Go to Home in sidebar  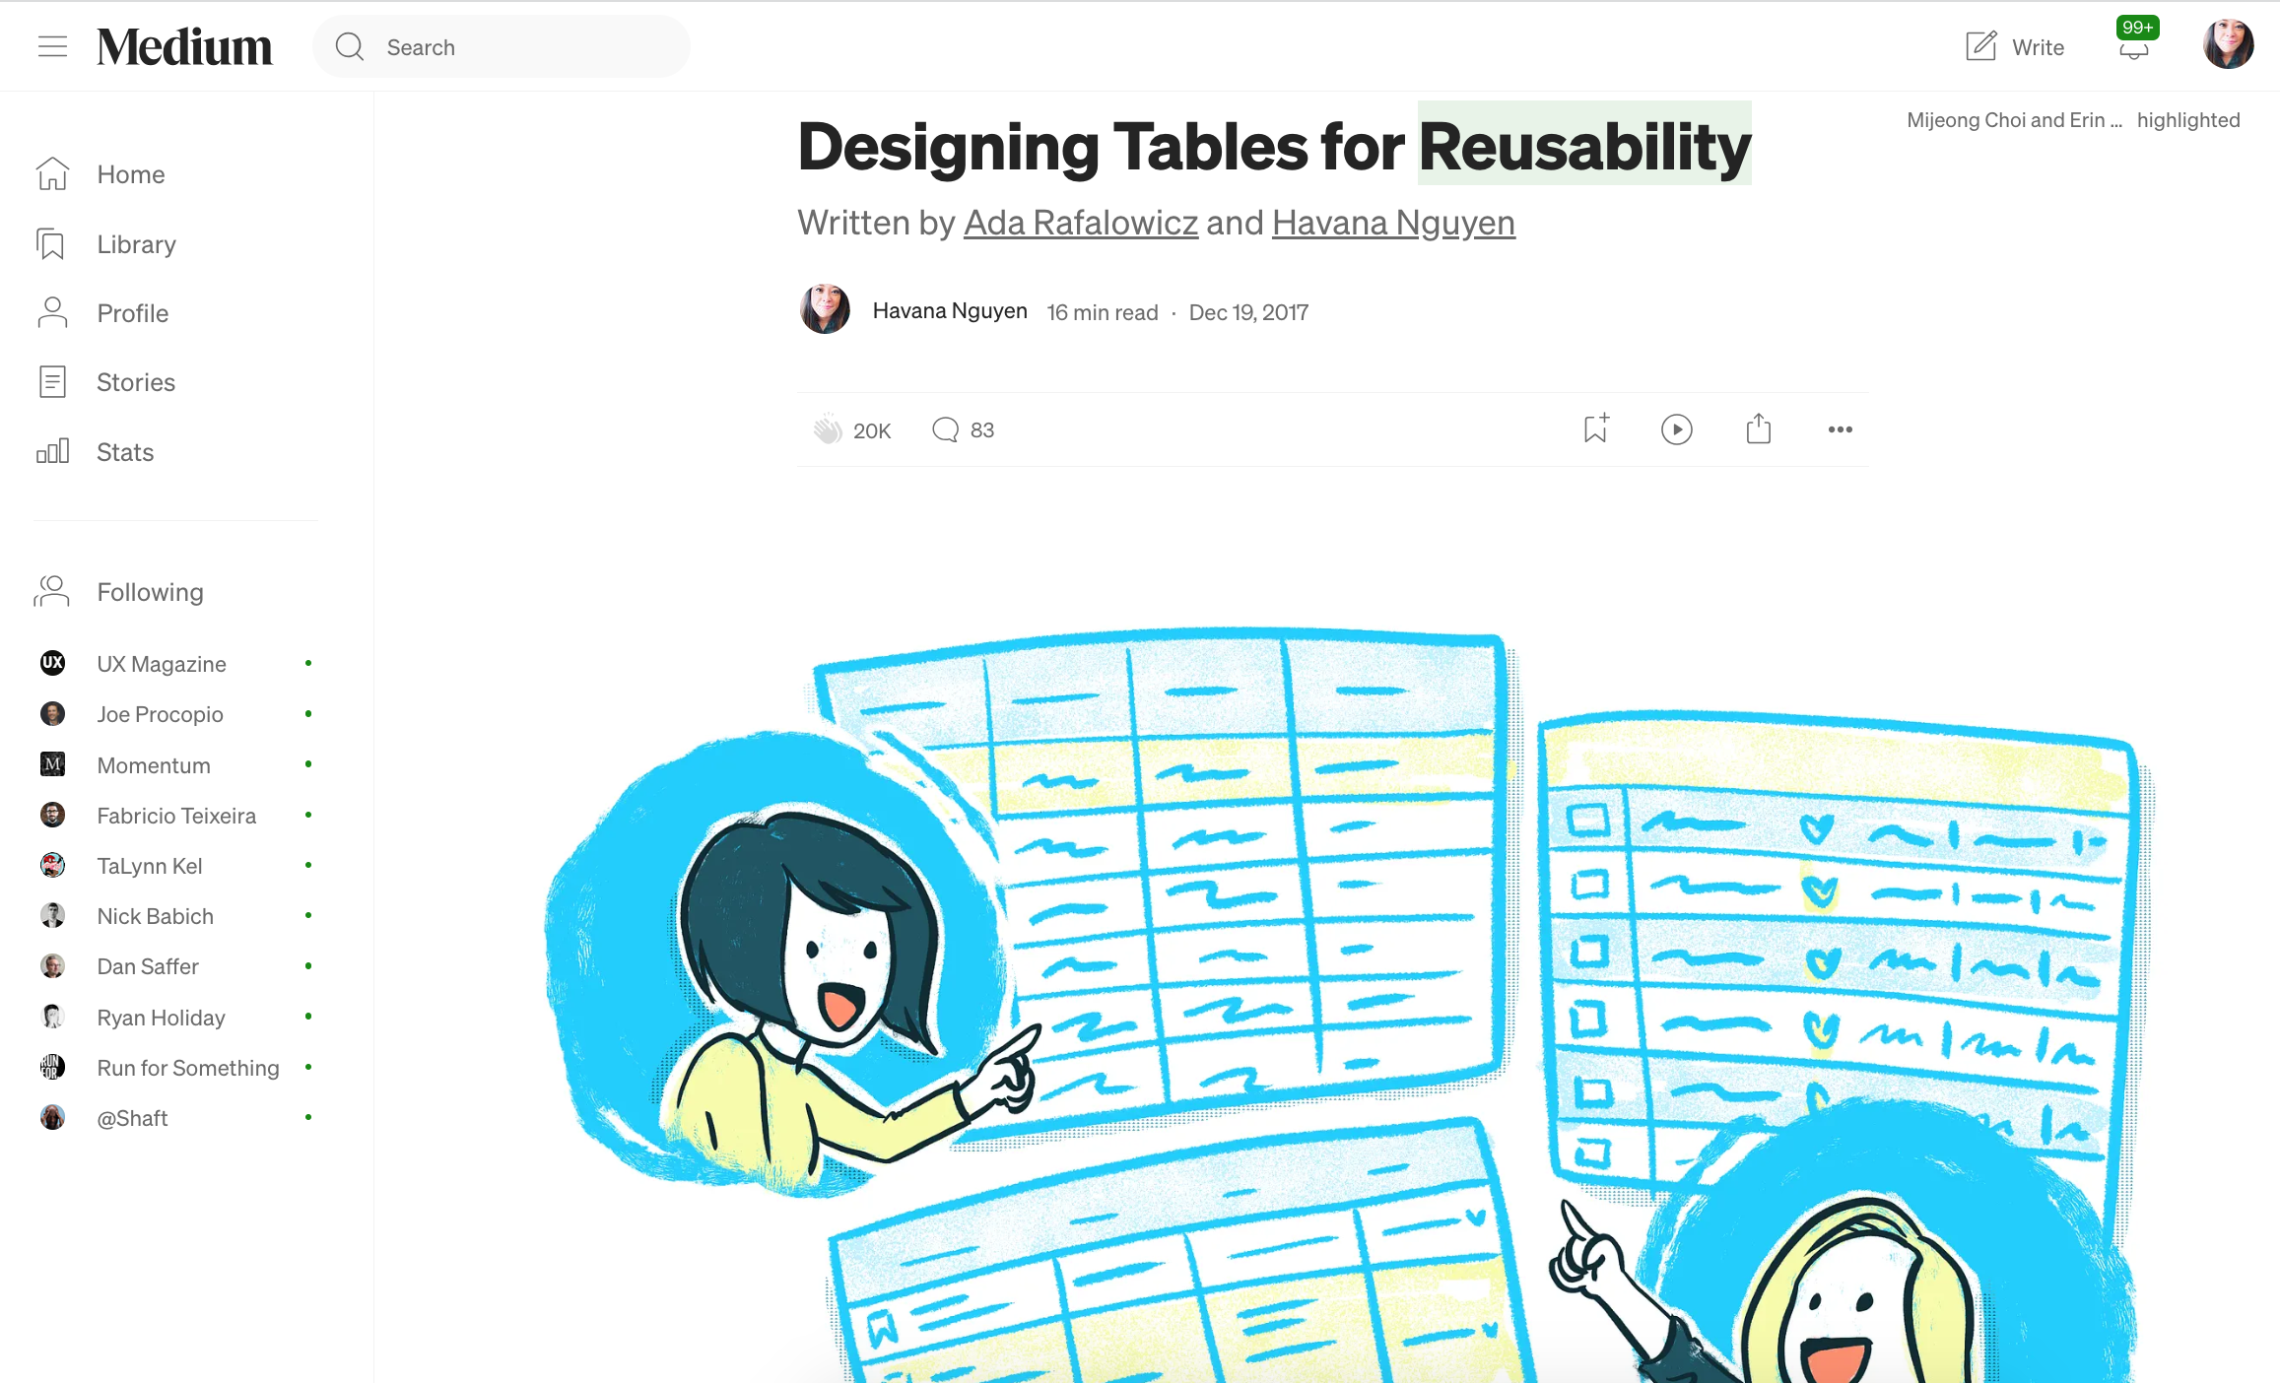(130, 174)
